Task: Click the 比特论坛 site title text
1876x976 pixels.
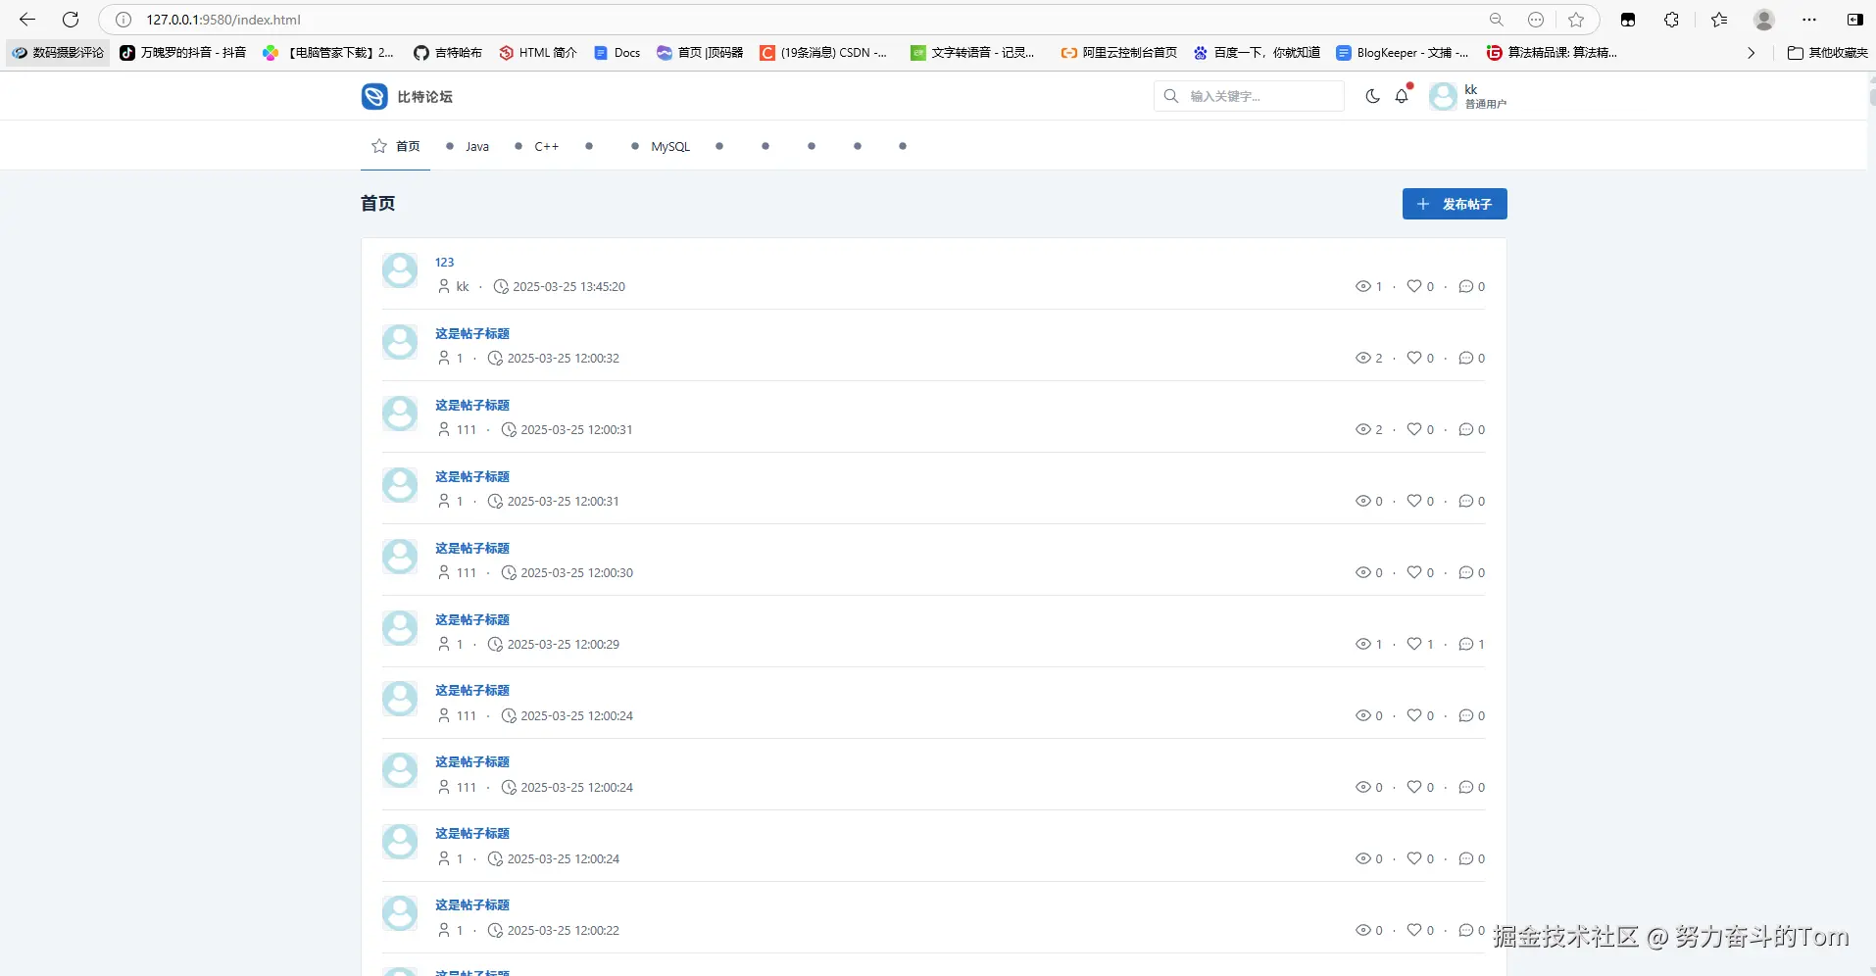Action: [x=425, y=97]
